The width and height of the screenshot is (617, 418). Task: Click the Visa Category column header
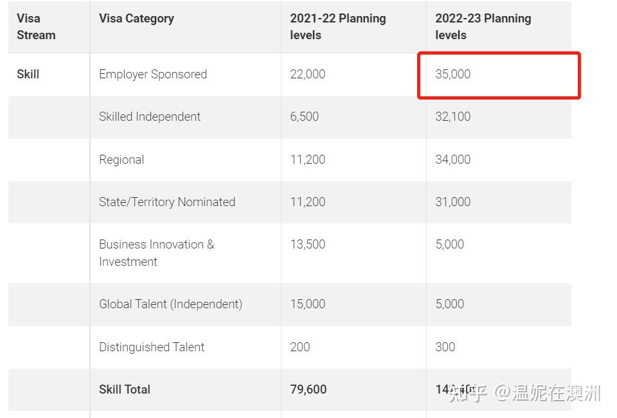point(136,19)
